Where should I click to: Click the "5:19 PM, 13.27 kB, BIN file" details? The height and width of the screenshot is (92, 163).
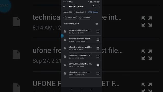pos(77,75)
